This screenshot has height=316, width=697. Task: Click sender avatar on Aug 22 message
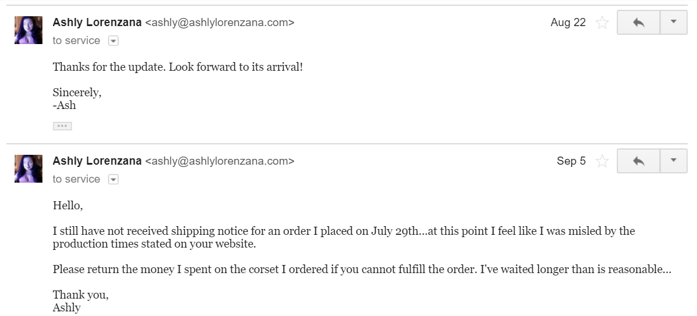tap(28, 30)
